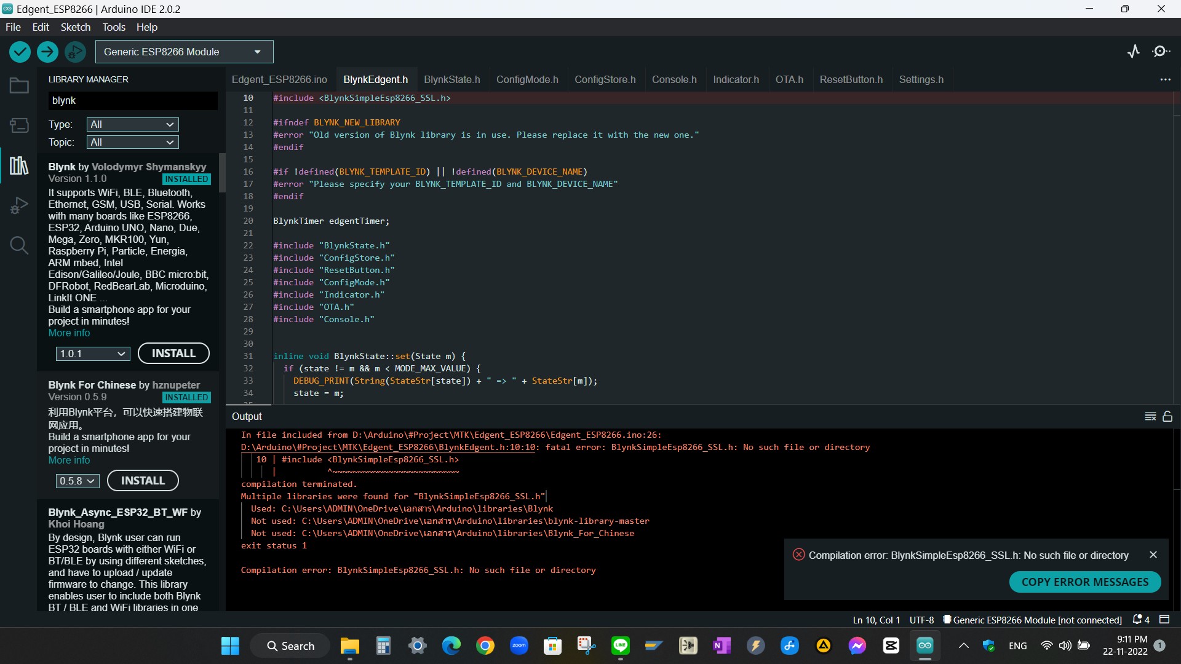Dismiss the compilation error notification

click(x=1153, y=555)
